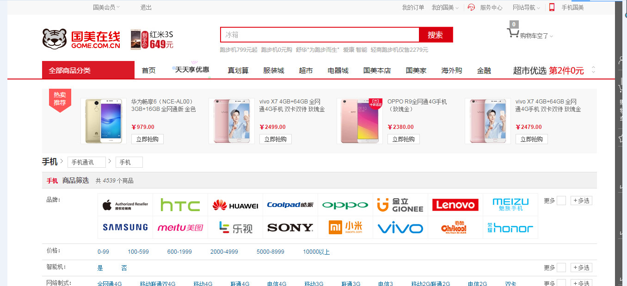Open the 全部商品分类 category menu
Viewport: 627px width, 286px height.
point(88,70)
